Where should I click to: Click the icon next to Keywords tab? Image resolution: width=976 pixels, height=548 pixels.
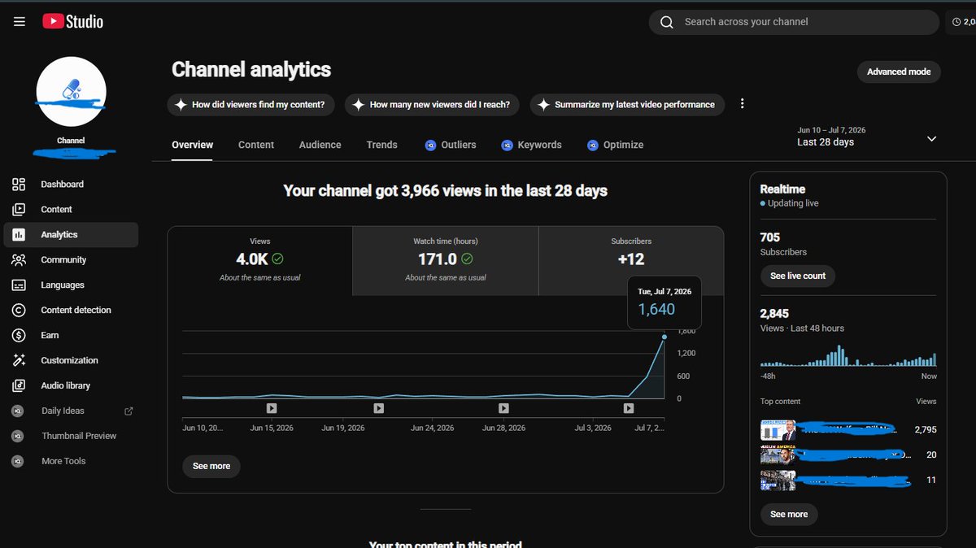point(508,145)
